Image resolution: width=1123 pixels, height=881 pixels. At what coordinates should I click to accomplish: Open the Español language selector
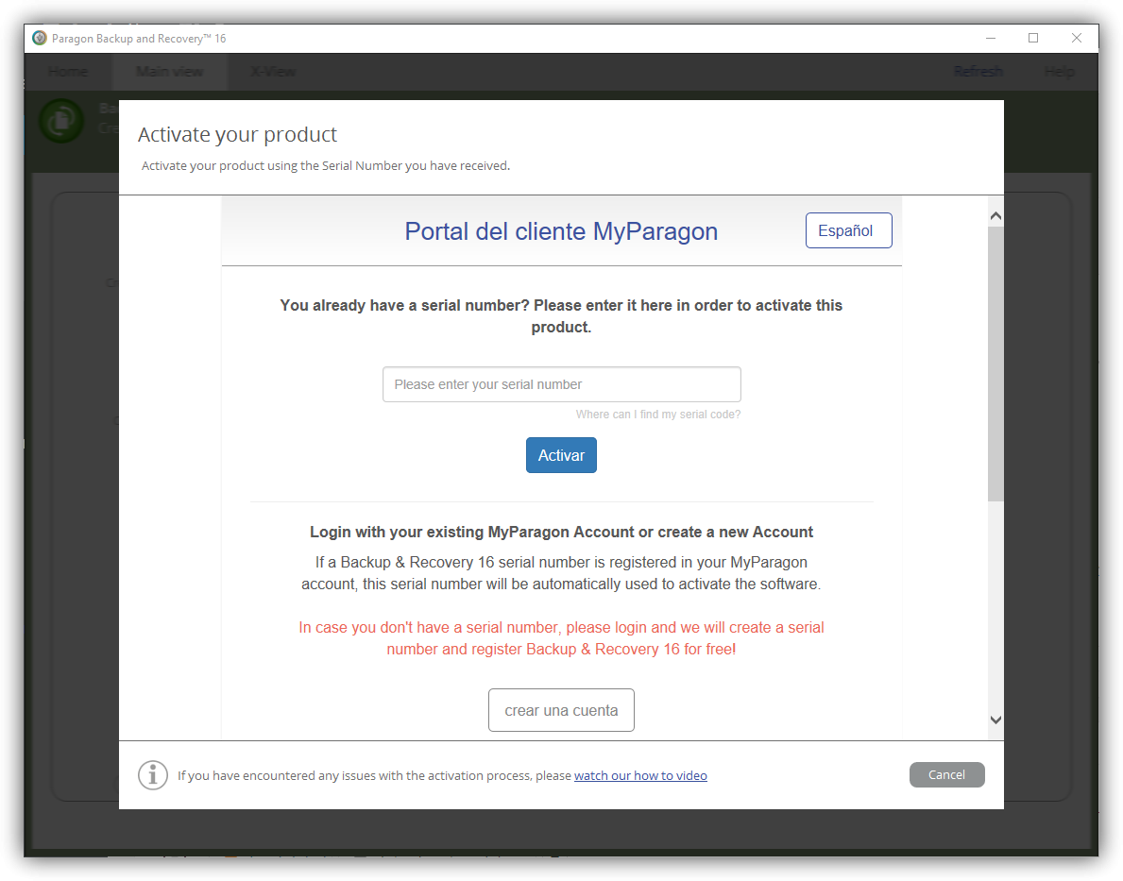coord(848,230)
